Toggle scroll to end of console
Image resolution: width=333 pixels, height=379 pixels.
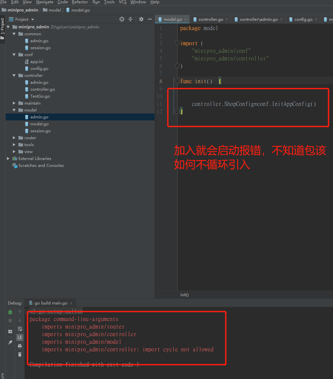coord(20,337)
